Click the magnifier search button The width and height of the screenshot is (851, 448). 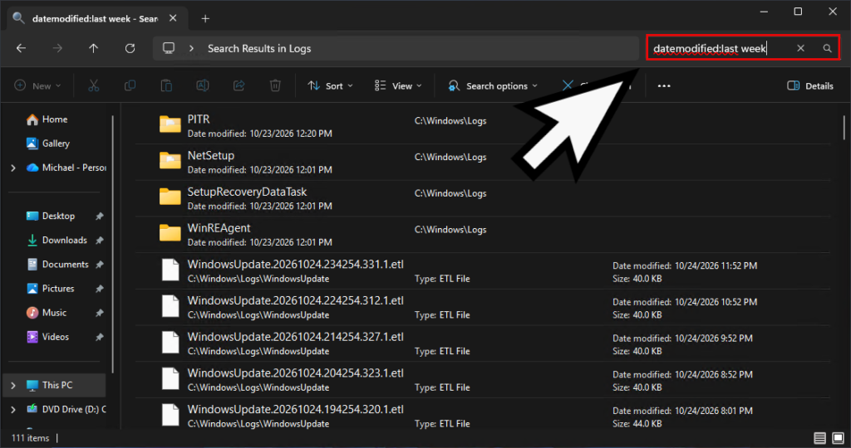point(827,48)
